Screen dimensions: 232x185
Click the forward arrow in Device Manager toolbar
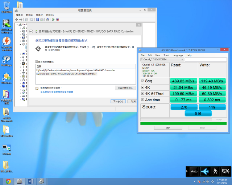point(21,20)
